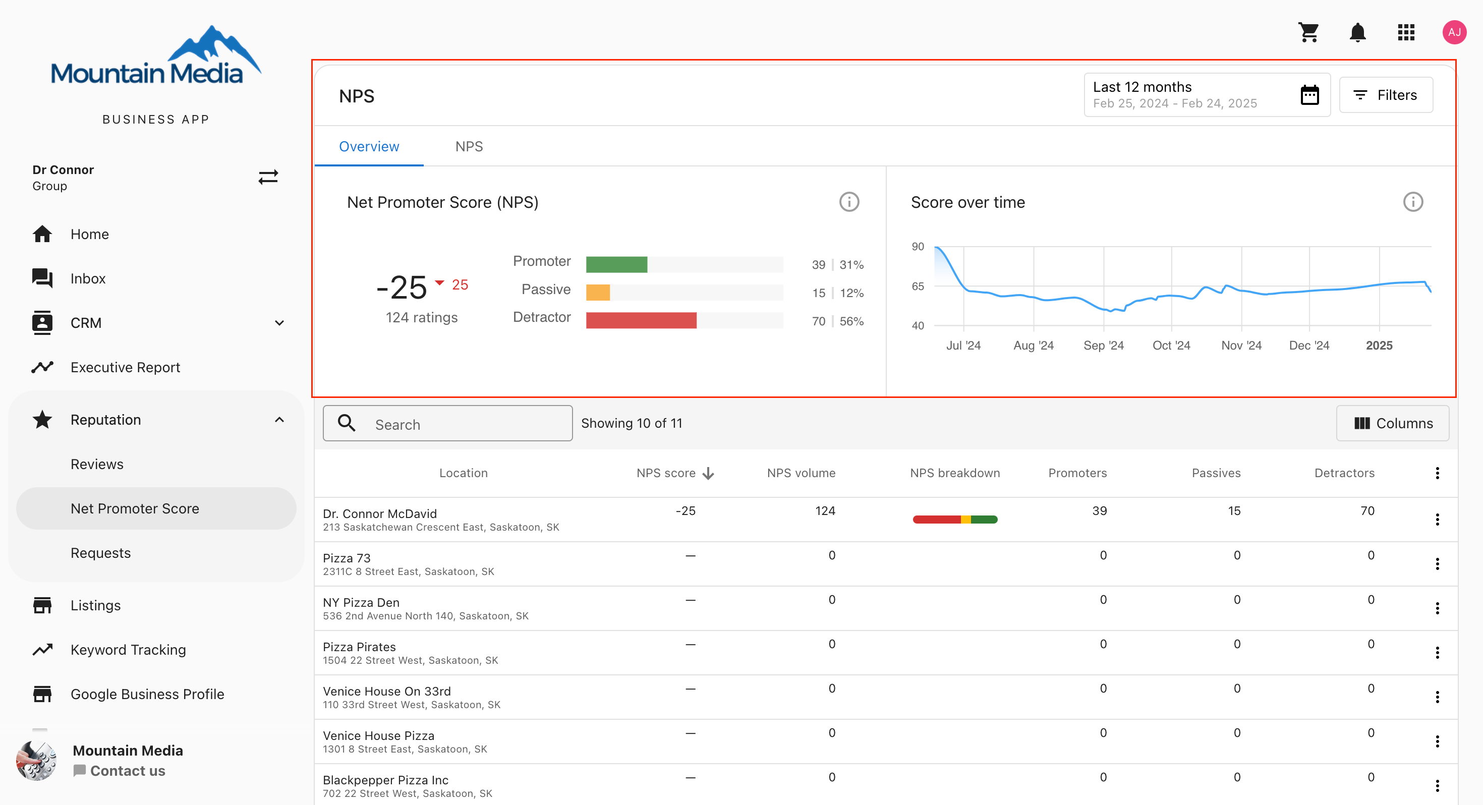Screen dimensions: 1483x805
Task: Click the Nov '24 chart axis label
Action: 1241,346
